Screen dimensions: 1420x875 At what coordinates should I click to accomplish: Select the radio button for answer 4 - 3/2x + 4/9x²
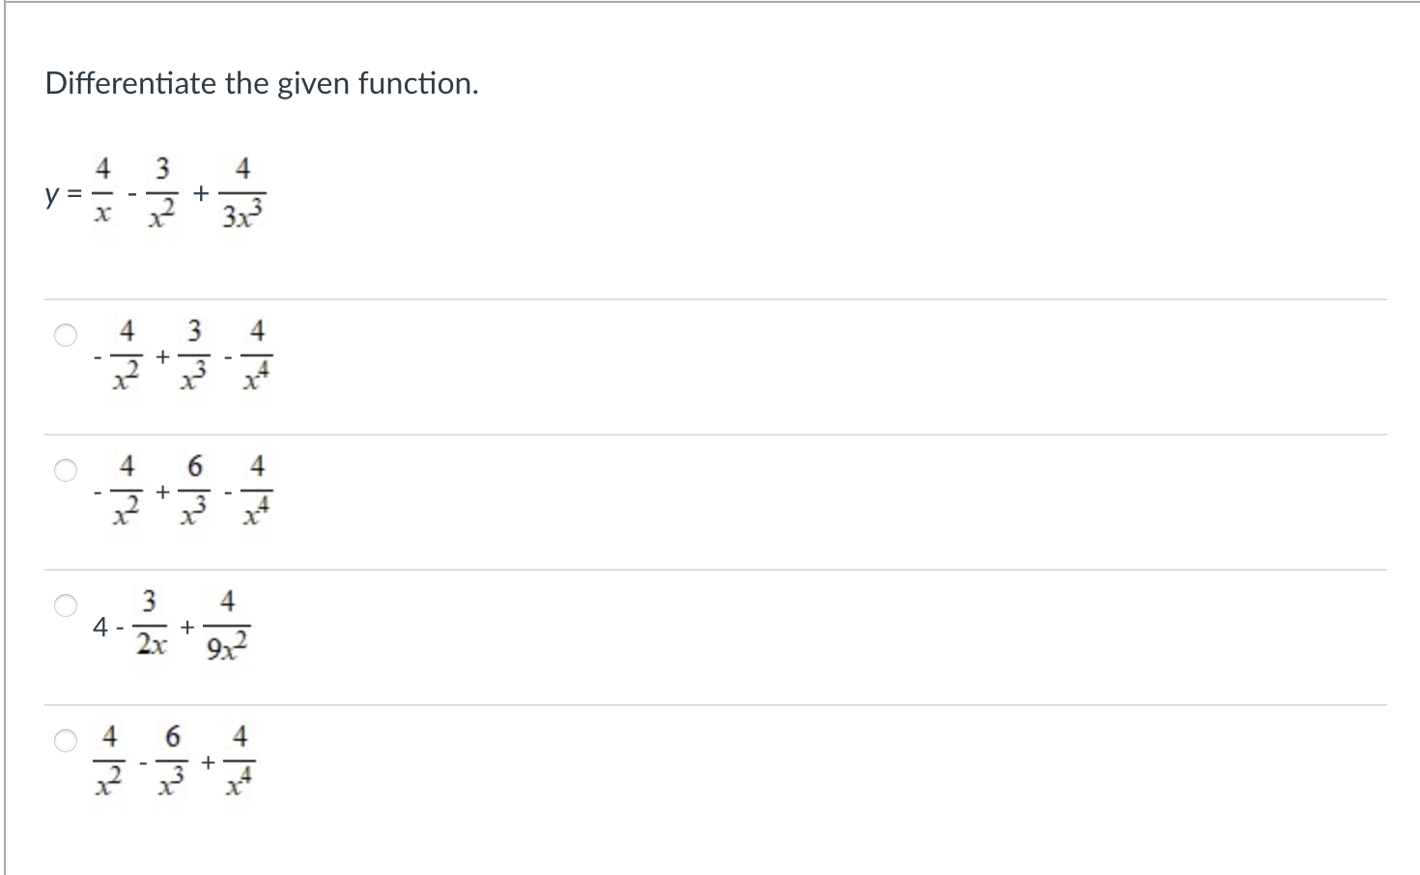pyautogui.click(x=65, y=607)
